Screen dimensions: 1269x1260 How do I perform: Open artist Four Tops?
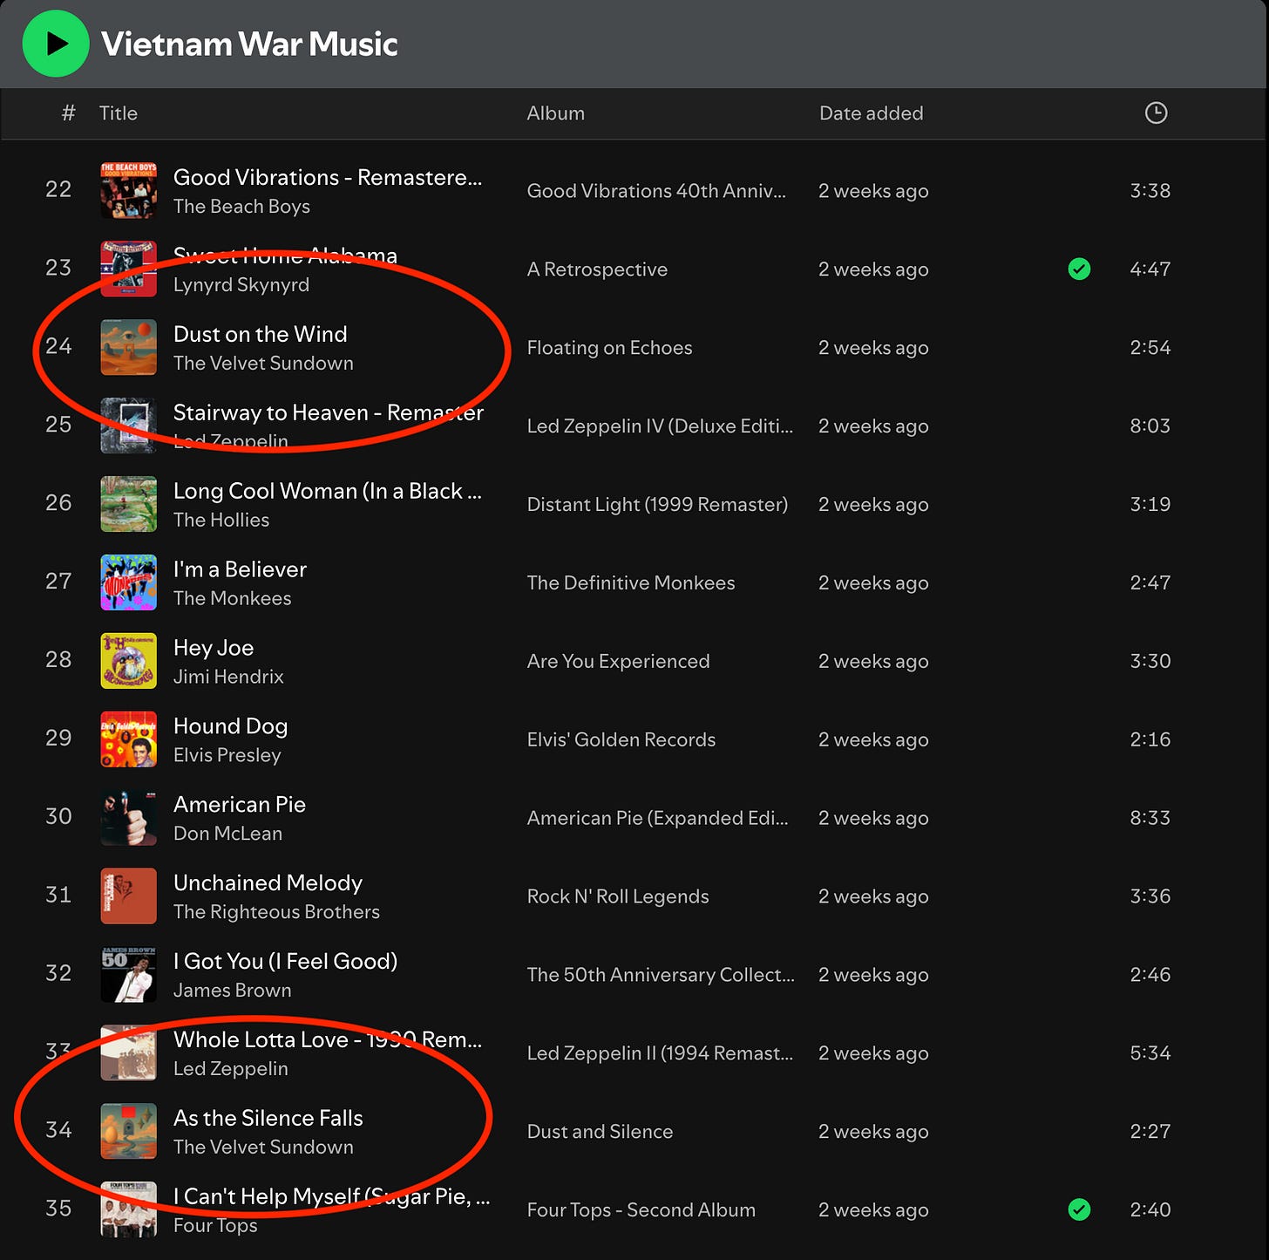(215, 1227)
